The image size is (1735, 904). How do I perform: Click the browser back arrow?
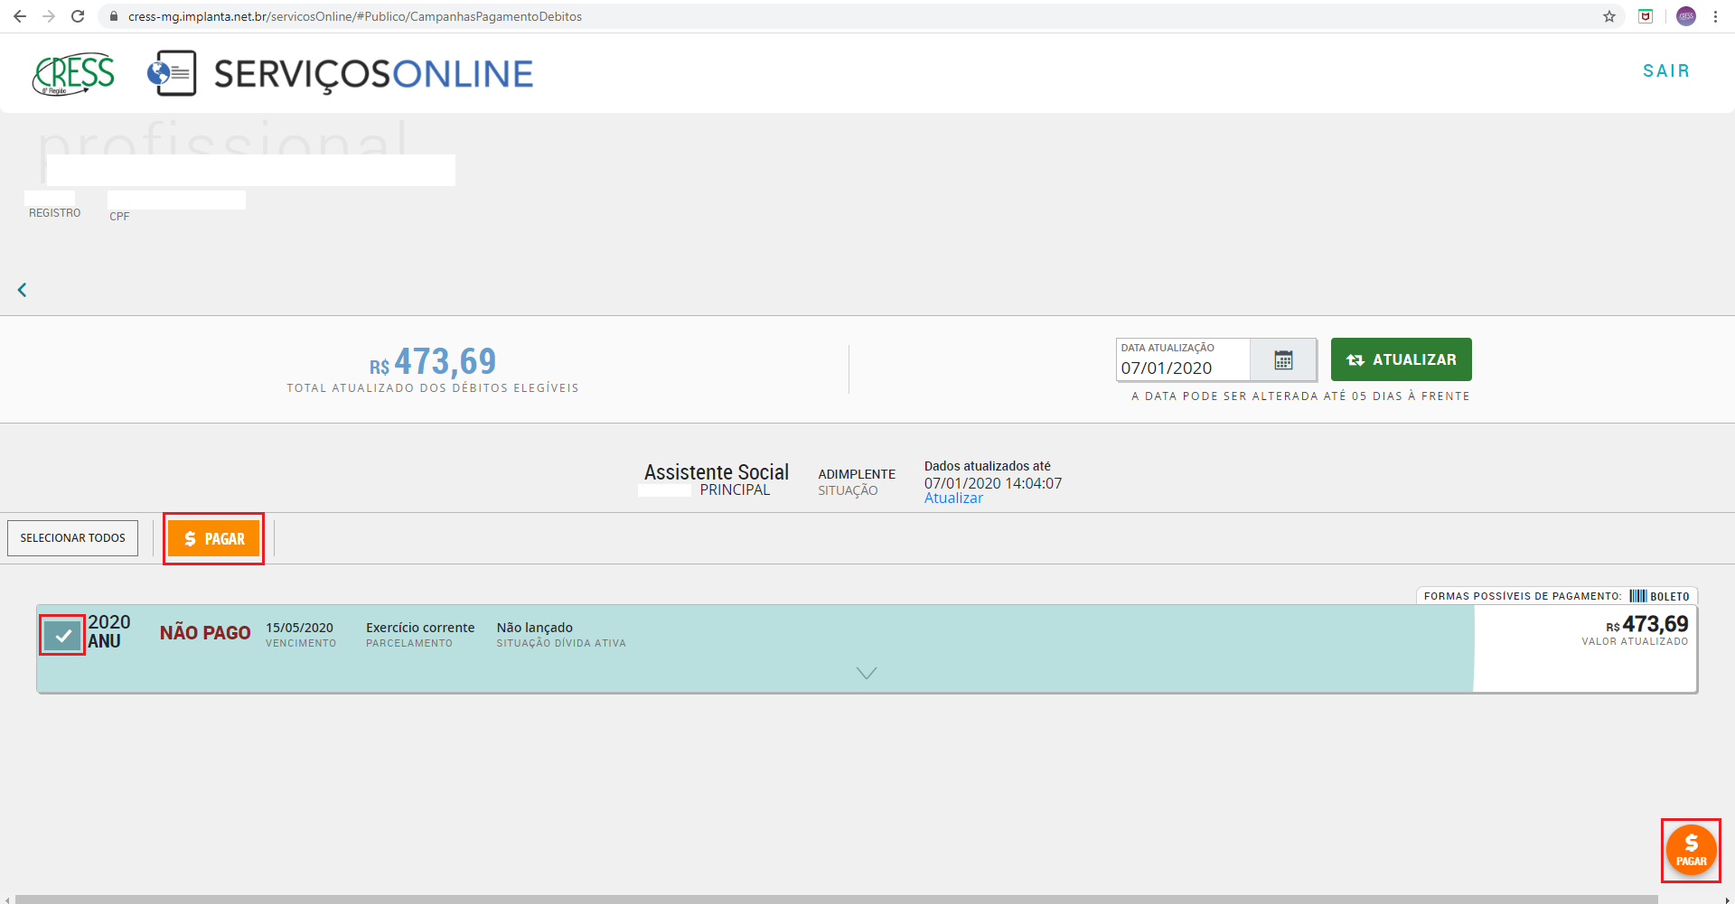tap(20, 16)
